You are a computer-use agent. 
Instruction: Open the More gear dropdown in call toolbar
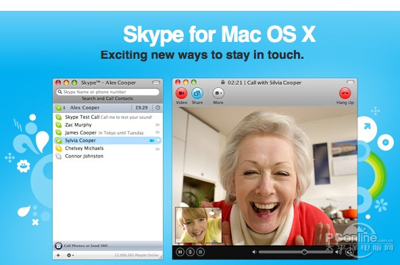pos(218,93)
